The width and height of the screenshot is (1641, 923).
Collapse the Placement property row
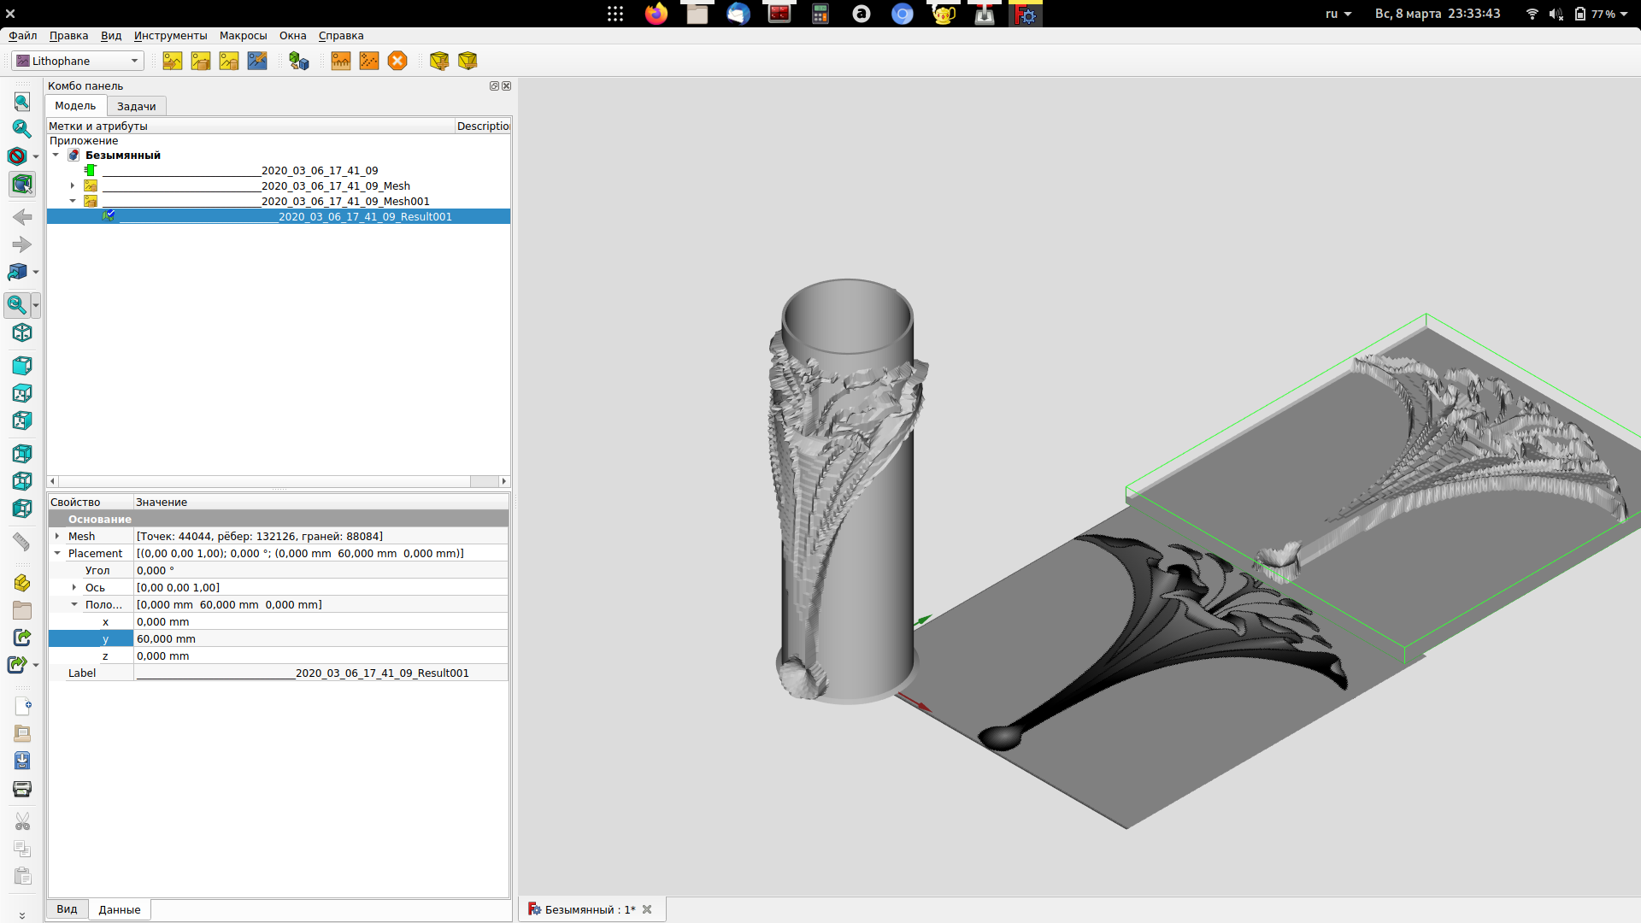(57, 553)
